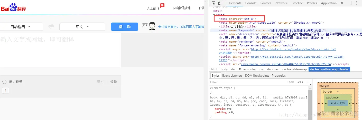Open the DevTools three-dot customize menu
This screenshot has width=362, height=120.
click(x=356, y=3)
